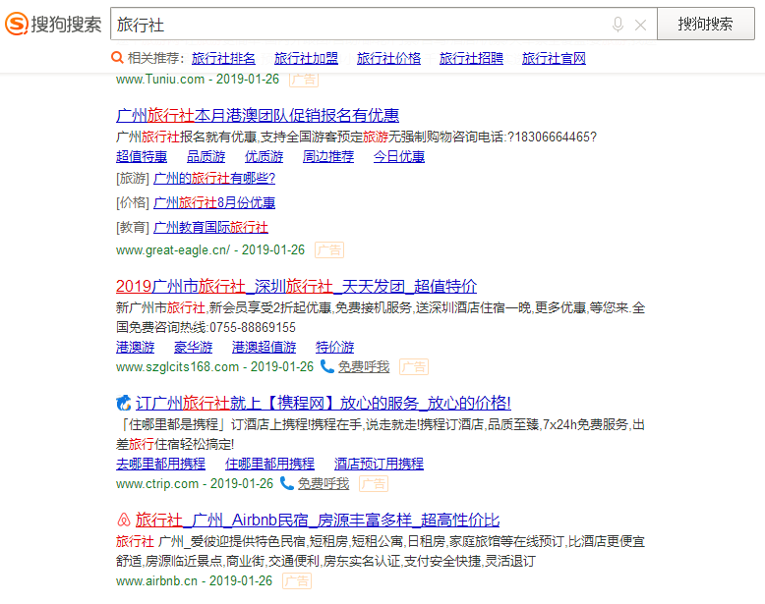Click the Ctrip dolphin icon
The height and width of the screenshot is (604, 765).
[124, 403]
